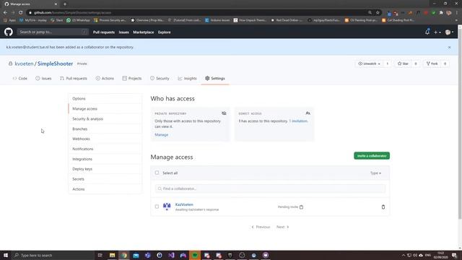This screenshot has height=260, width=462.
Task: Switch to the repository Pull requests tab
Action: pos(74,79)
